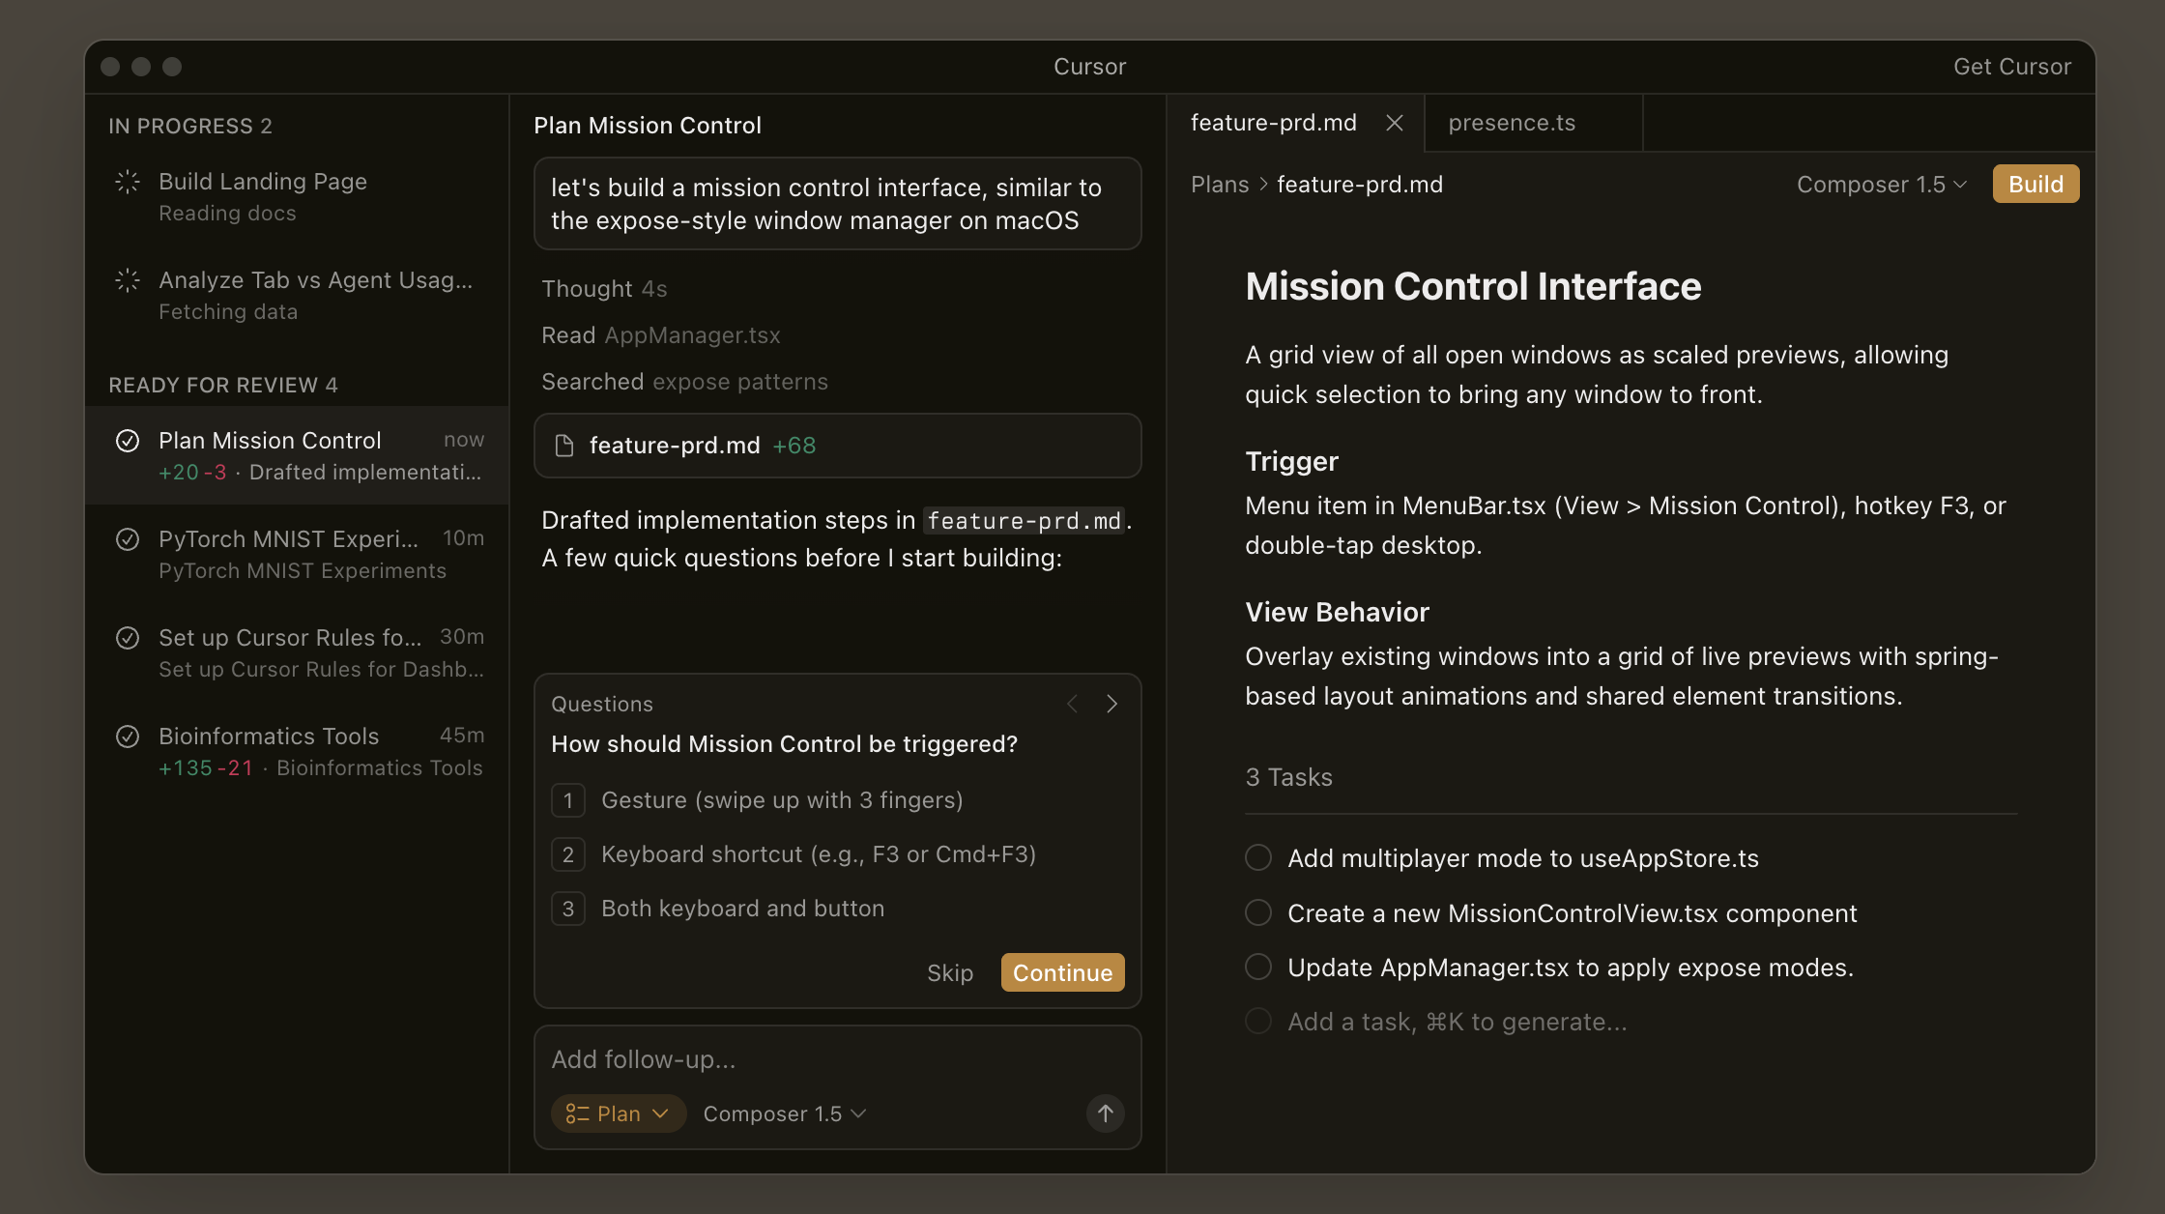Open Composer 1.5 model dropdown beside Build
2165x1214 pixels.
coord(1881,185)
